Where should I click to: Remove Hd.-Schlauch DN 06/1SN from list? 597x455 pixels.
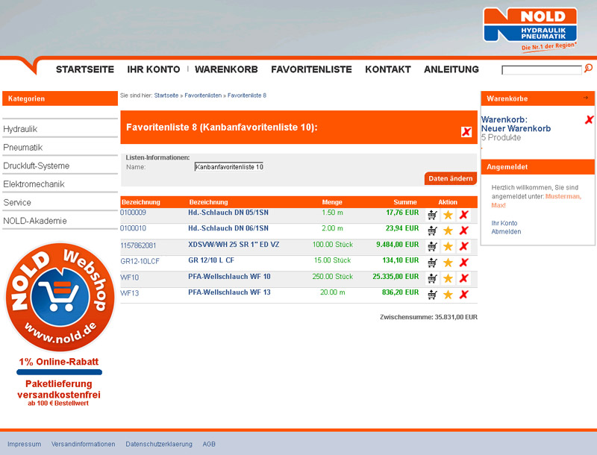463,230
